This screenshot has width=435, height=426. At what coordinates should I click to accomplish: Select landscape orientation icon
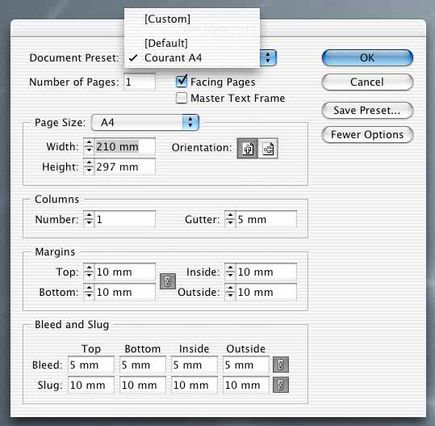click(x=268, y=149)
